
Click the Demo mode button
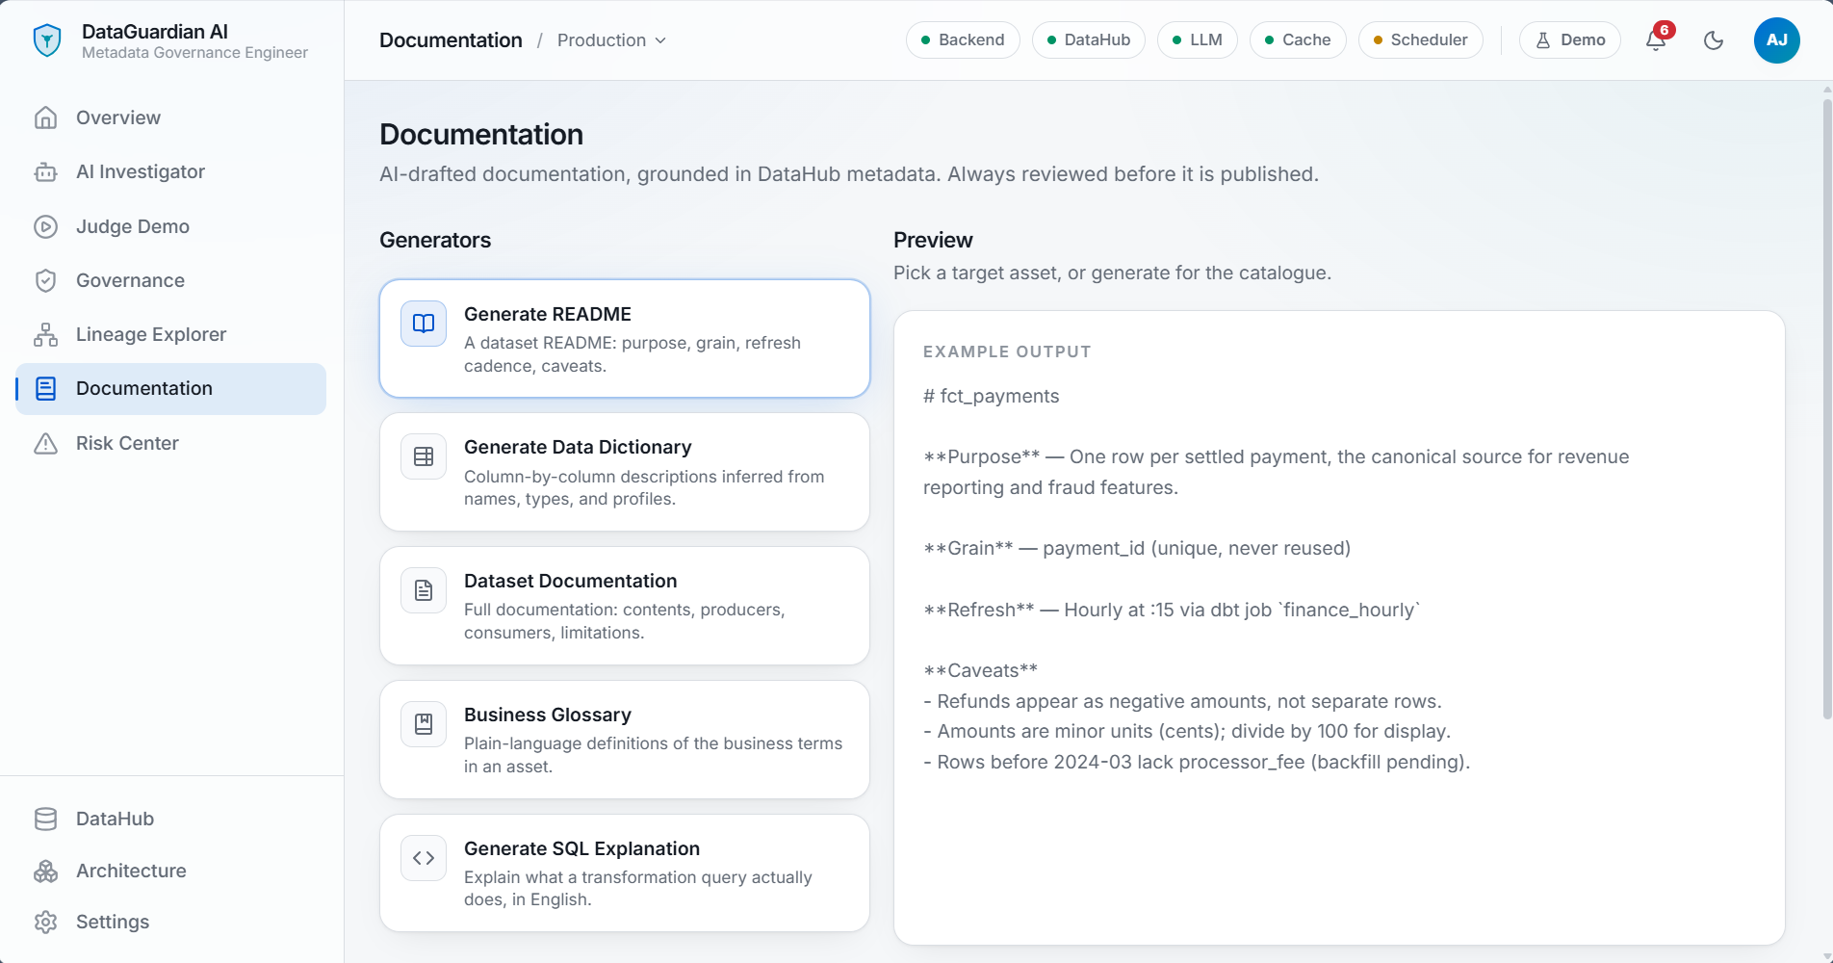pos(1570,40)
